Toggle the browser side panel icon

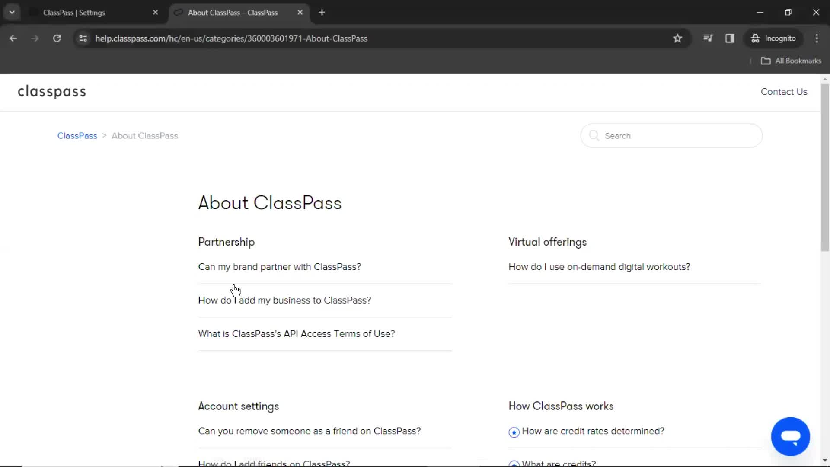pyautogui.click(x=730, y=38)
